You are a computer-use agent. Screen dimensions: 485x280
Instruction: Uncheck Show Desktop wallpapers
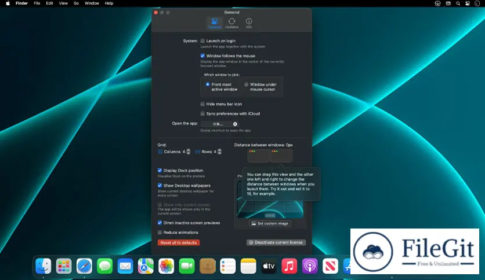tap(160, 185)
